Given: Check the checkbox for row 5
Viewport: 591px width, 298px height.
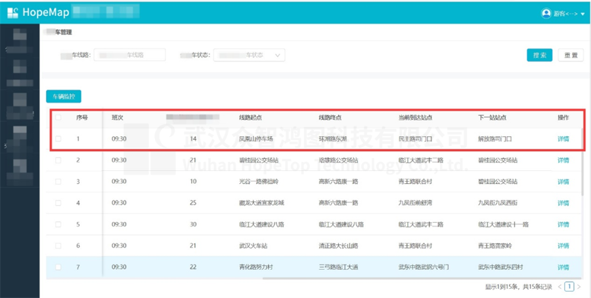Looking at the screenshot, I should click(x=58, y=225).
